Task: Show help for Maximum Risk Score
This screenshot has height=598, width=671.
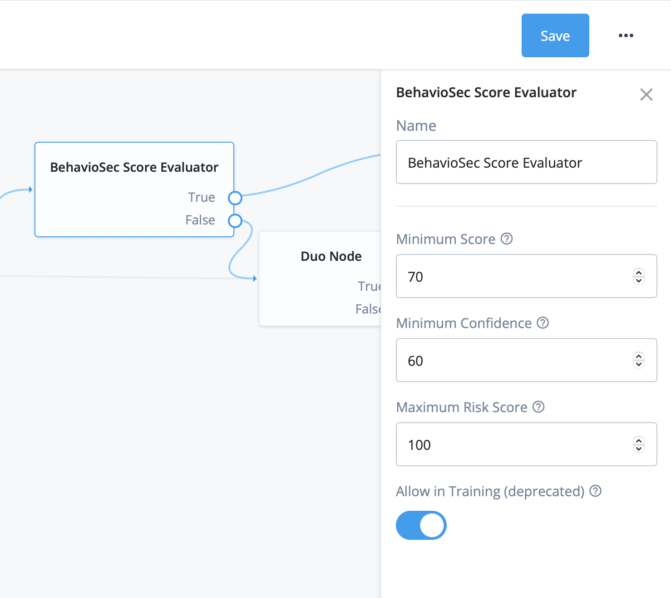Action: point(538,407)
